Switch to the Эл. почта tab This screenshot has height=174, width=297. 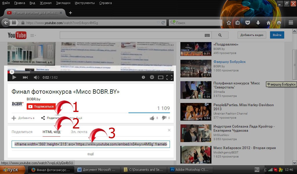coord(79,132)
